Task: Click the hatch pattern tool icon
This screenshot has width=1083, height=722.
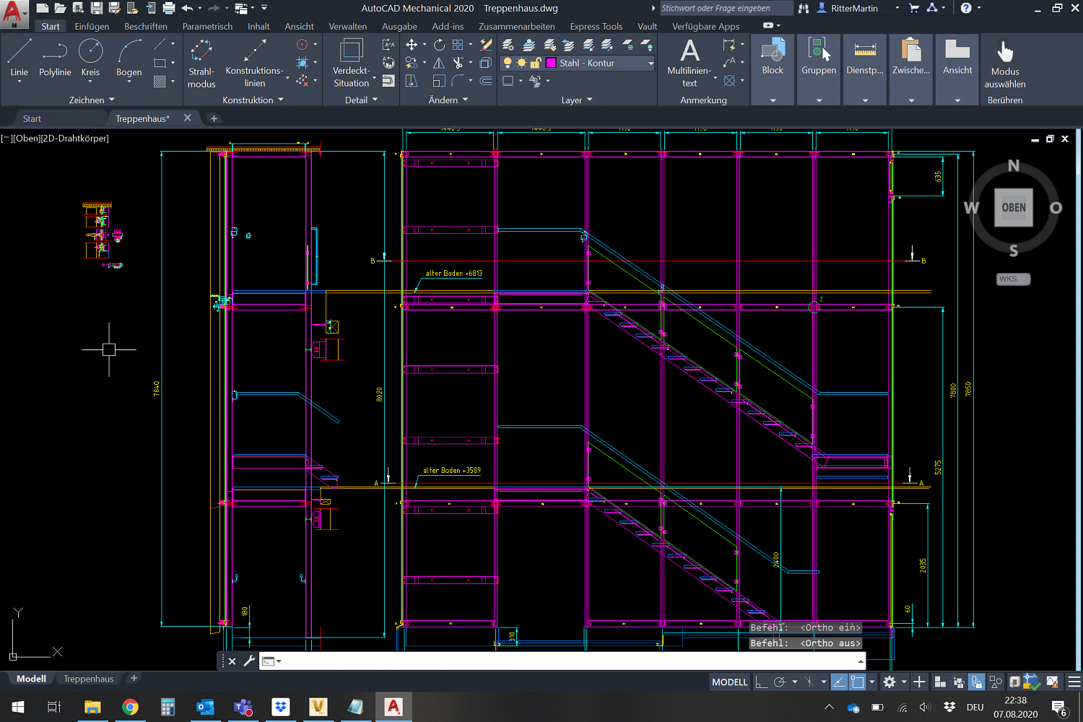Action: click(160, 82)
